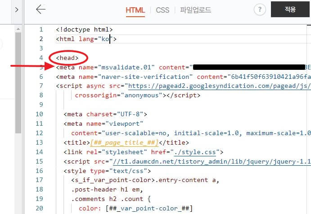The height and width of the screenshot is (214, 311).
Task: Click line number 10 in the gutter
Action: [39, 114]
